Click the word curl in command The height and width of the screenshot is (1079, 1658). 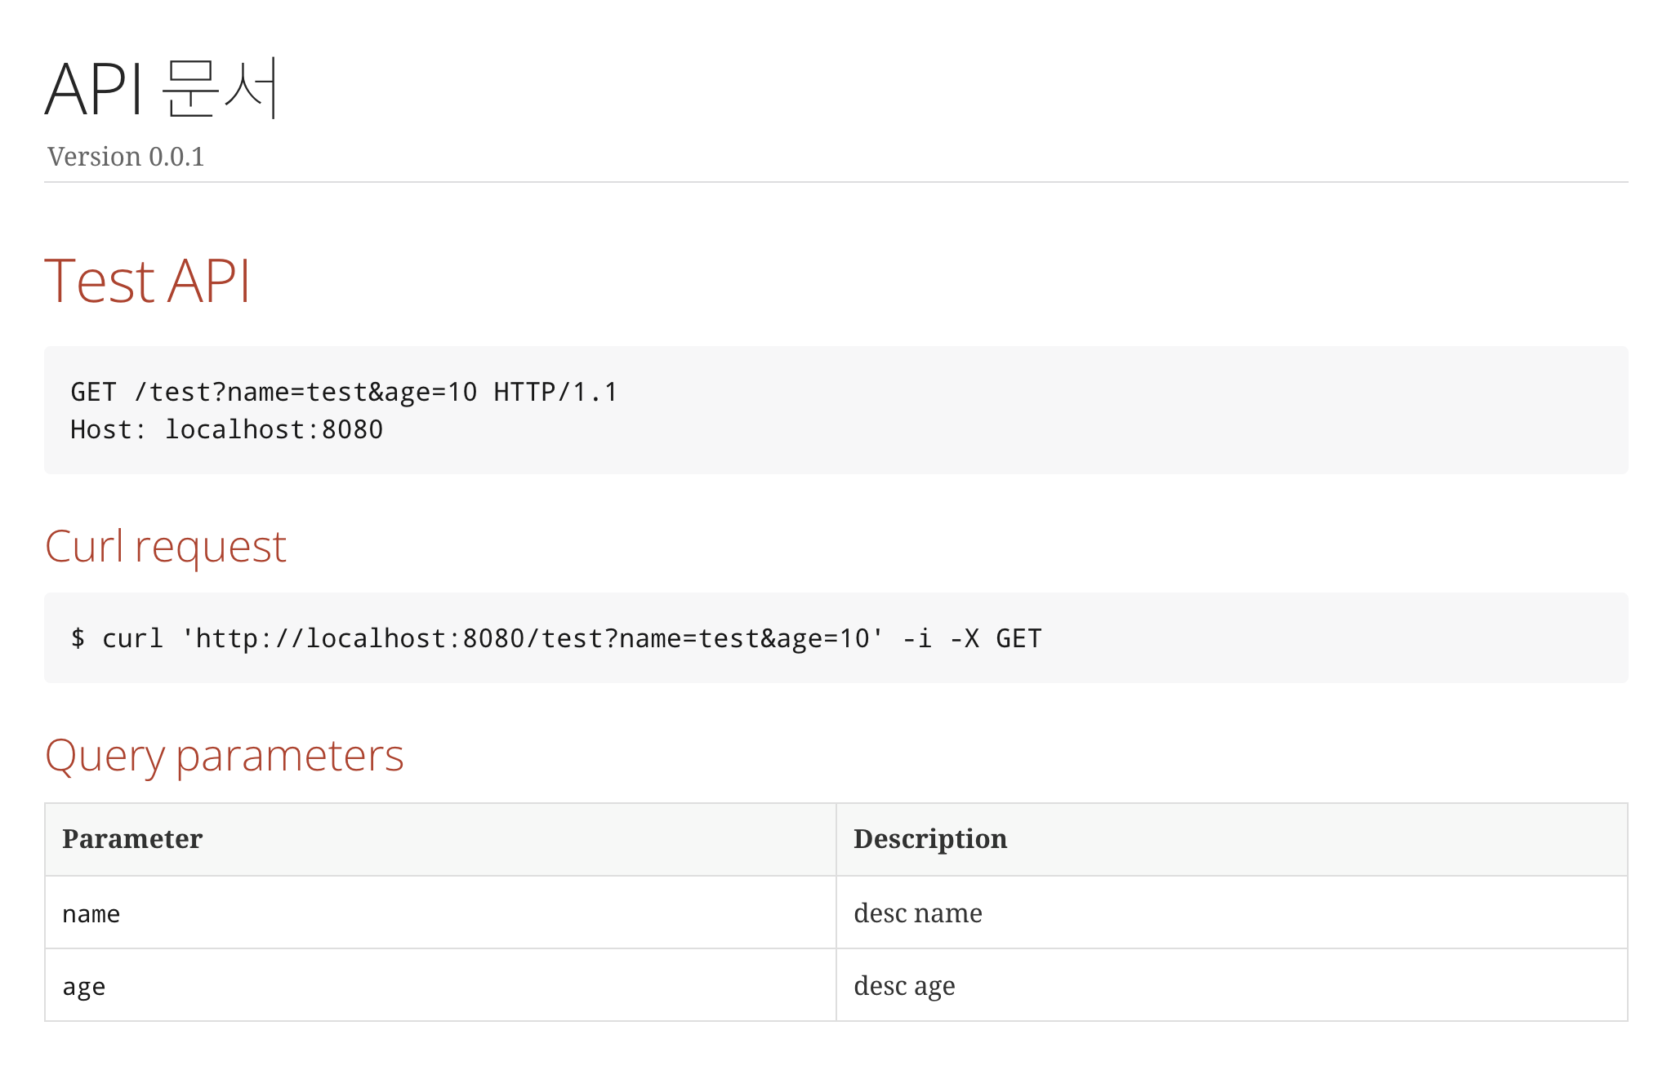tap(132, 638)
